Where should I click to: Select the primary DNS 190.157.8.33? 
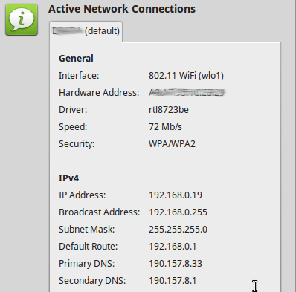(x=176, y=264)
